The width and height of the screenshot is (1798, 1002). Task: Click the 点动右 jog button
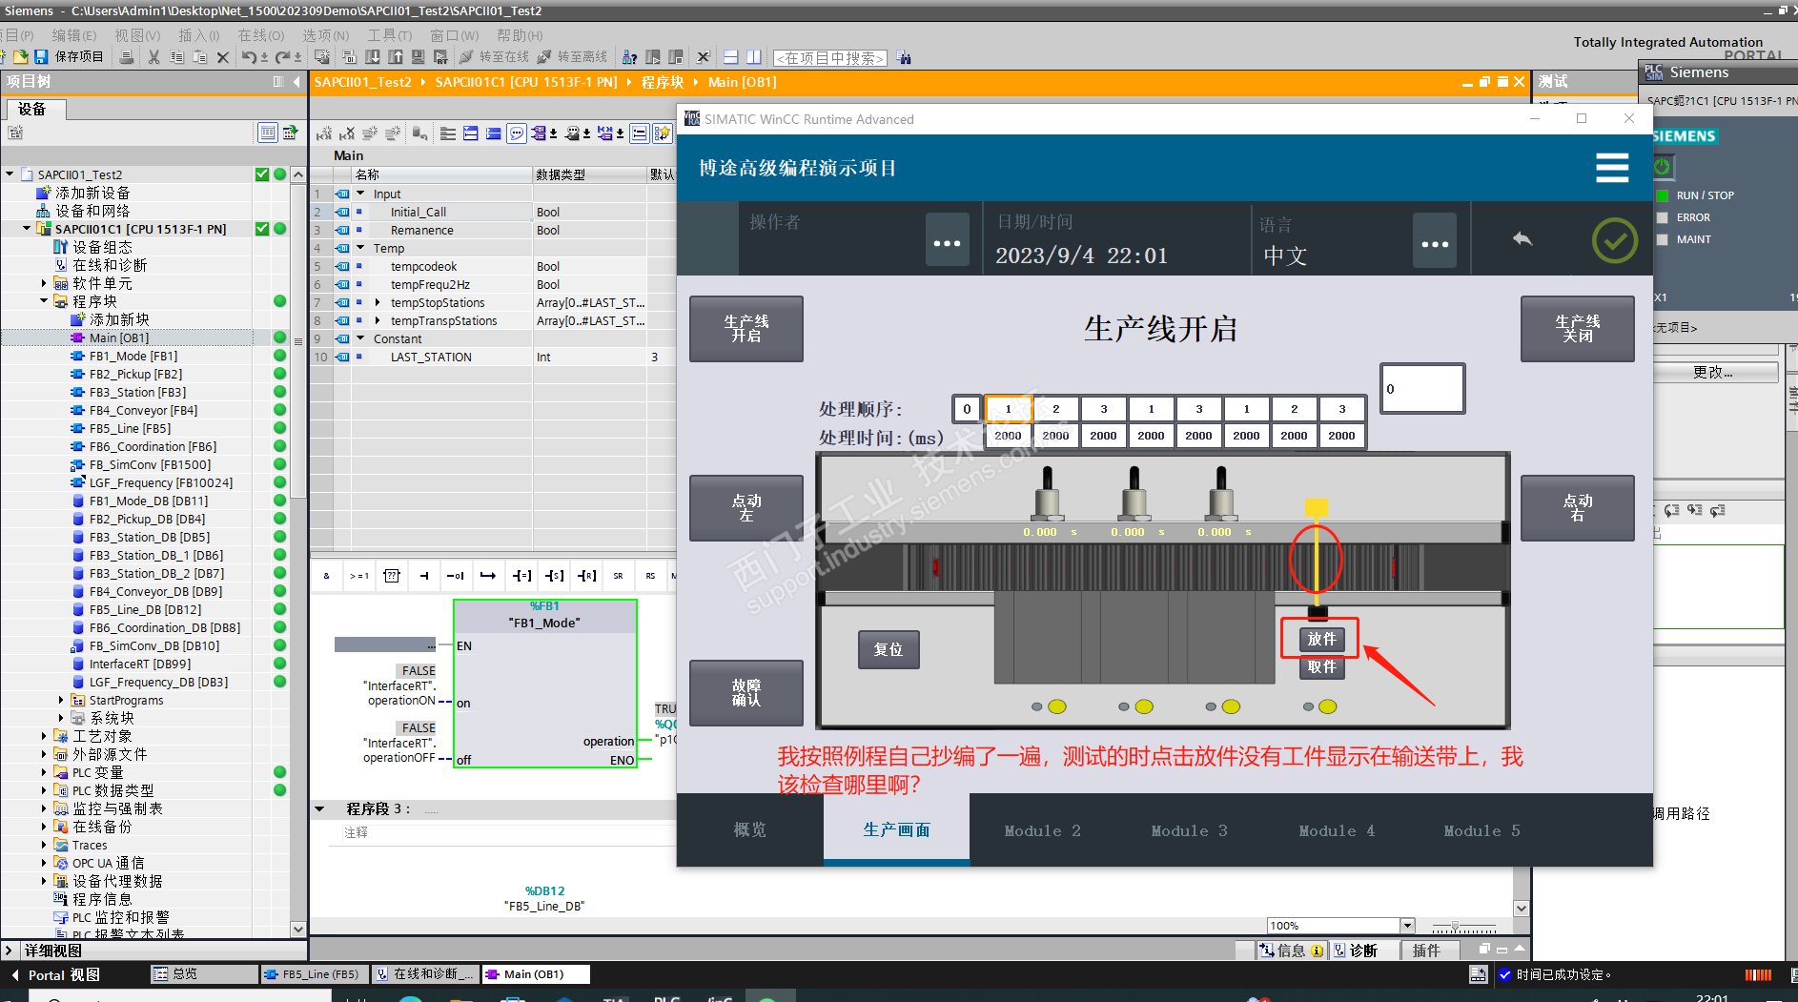[1578, 508]
